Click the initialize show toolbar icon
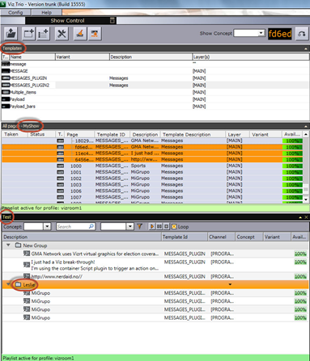 point(95,34)
